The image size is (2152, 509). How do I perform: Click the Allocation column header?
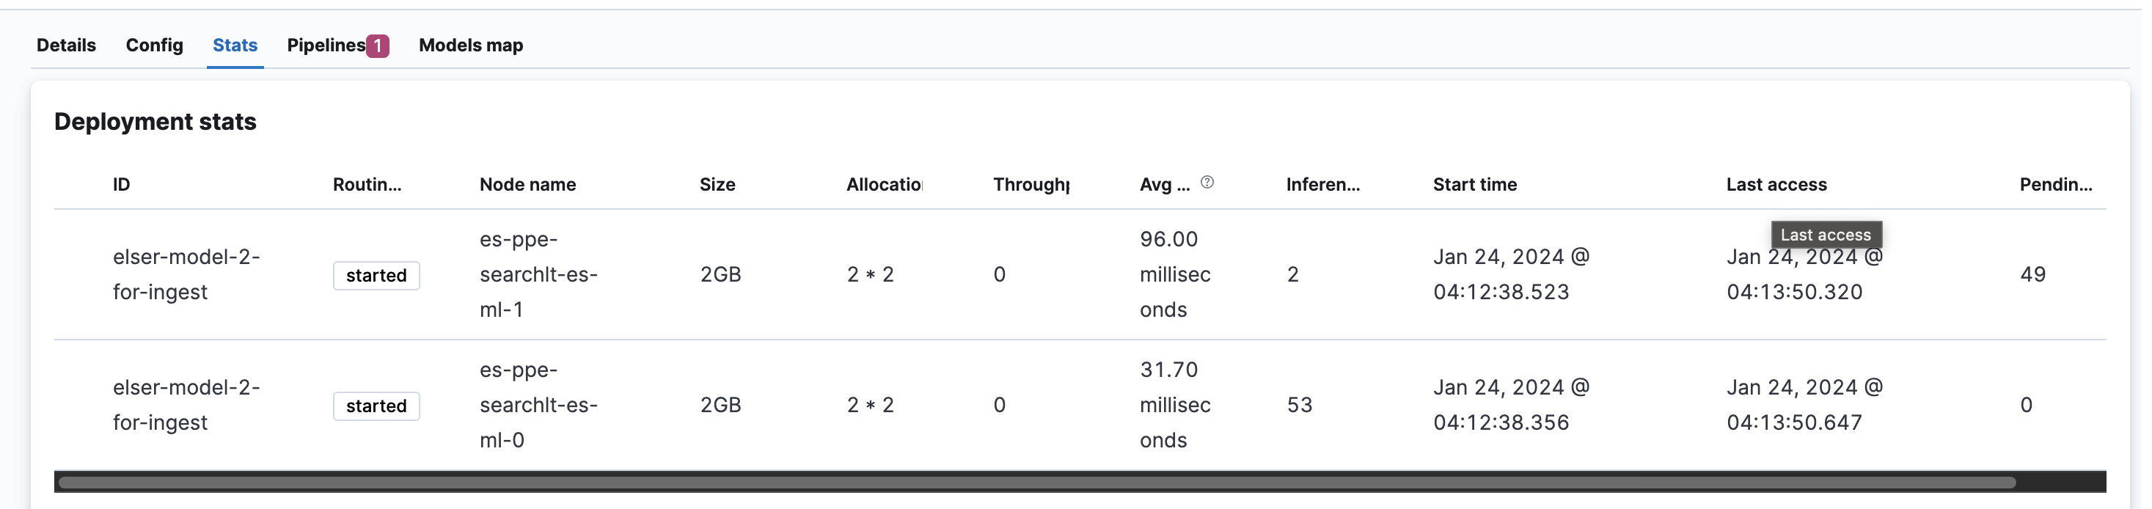coord(884,185)
